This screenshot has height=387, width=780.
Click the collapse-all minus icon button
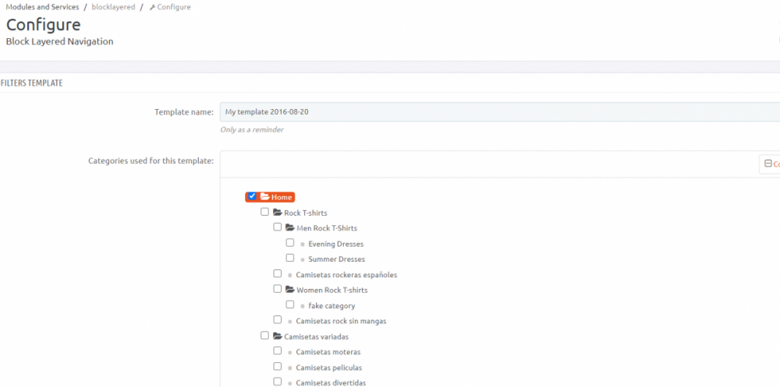768,164
